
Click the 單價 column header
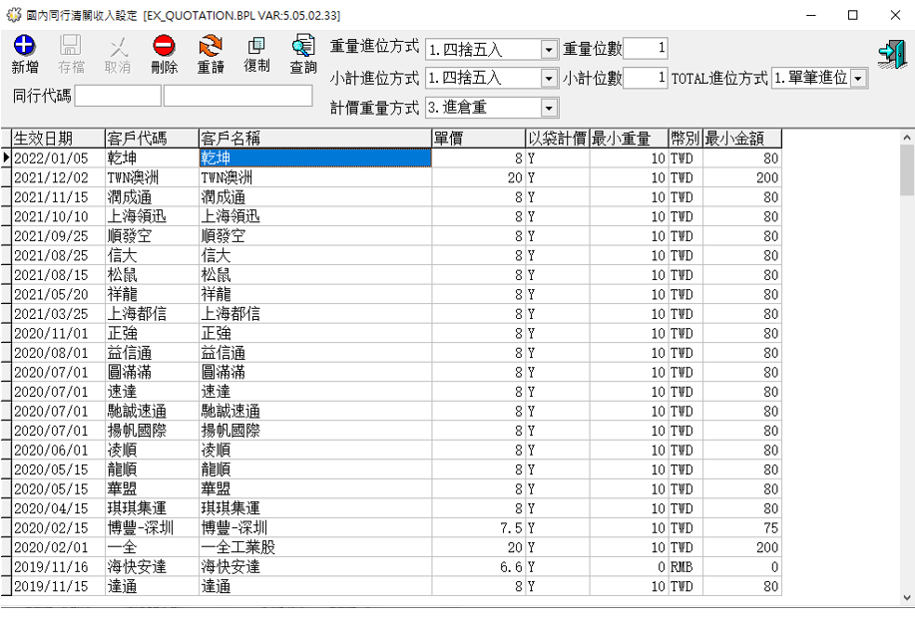coord(477,139)
